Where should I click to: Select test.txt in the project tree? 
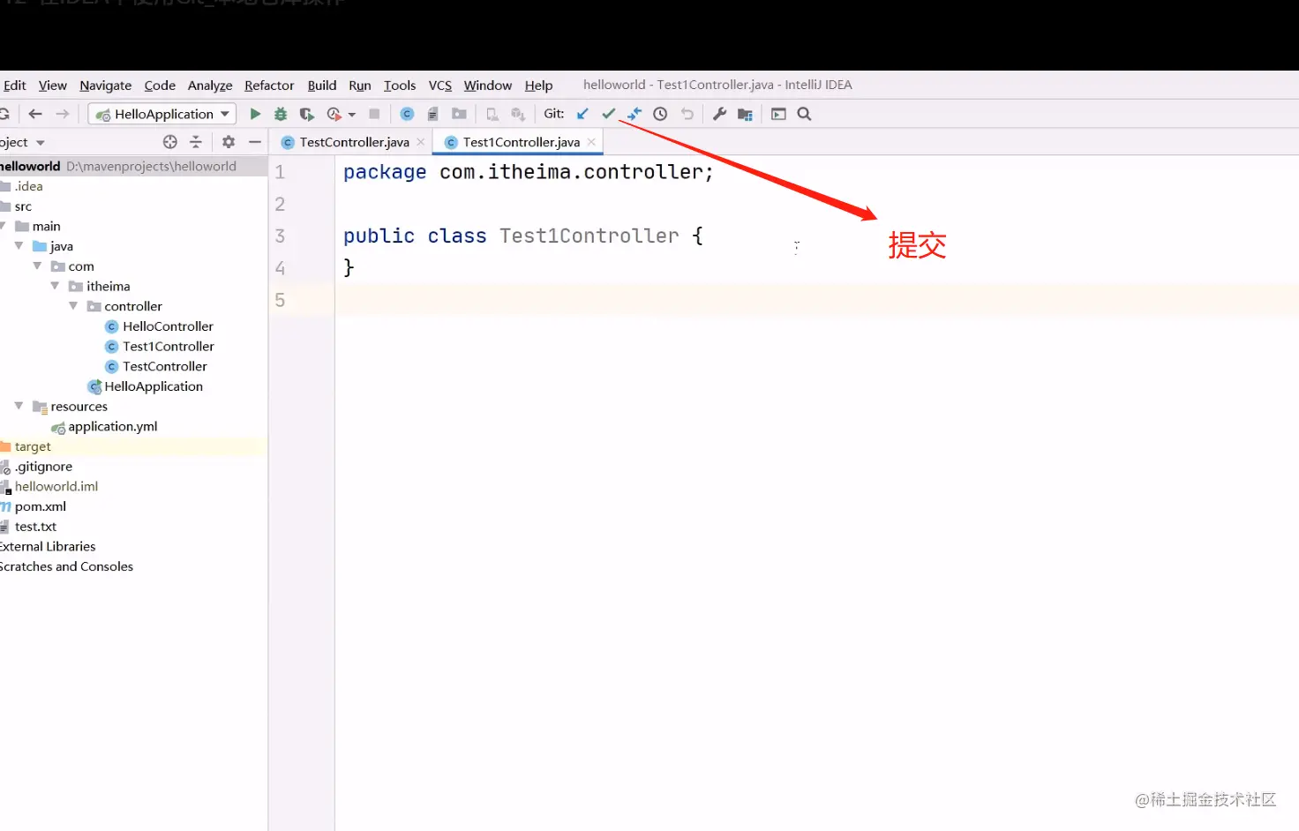35,527
